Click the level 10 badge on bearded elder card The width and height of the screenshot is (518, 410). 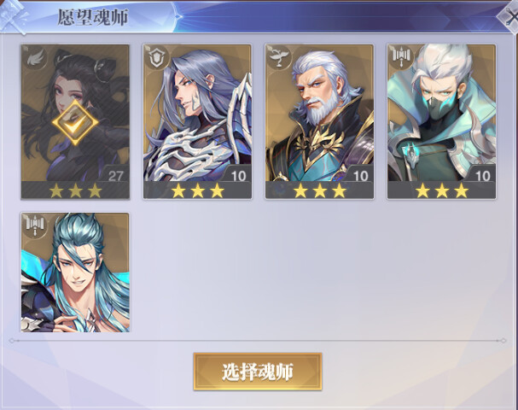(x=360, y=175)
